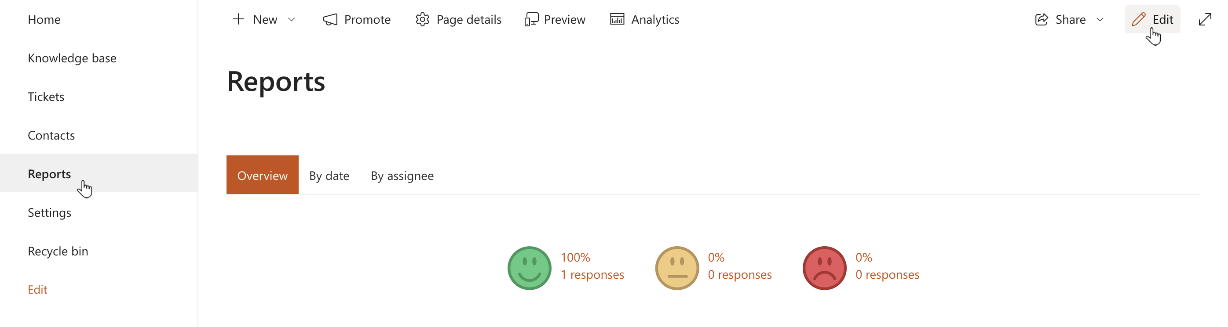Switch to the By assignee tab

tap(402, 176)
